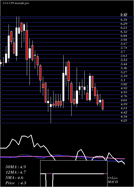Pick the 4.25 price axis label
134x187 pixels.
[124, 120]
